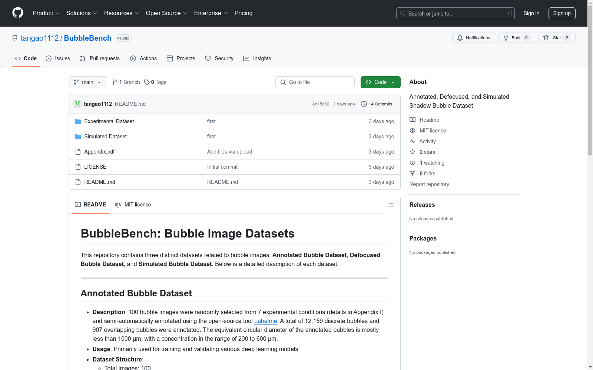Click the slash shortcut key icon
The image size is (593, 370).
[x=508, y=13]
